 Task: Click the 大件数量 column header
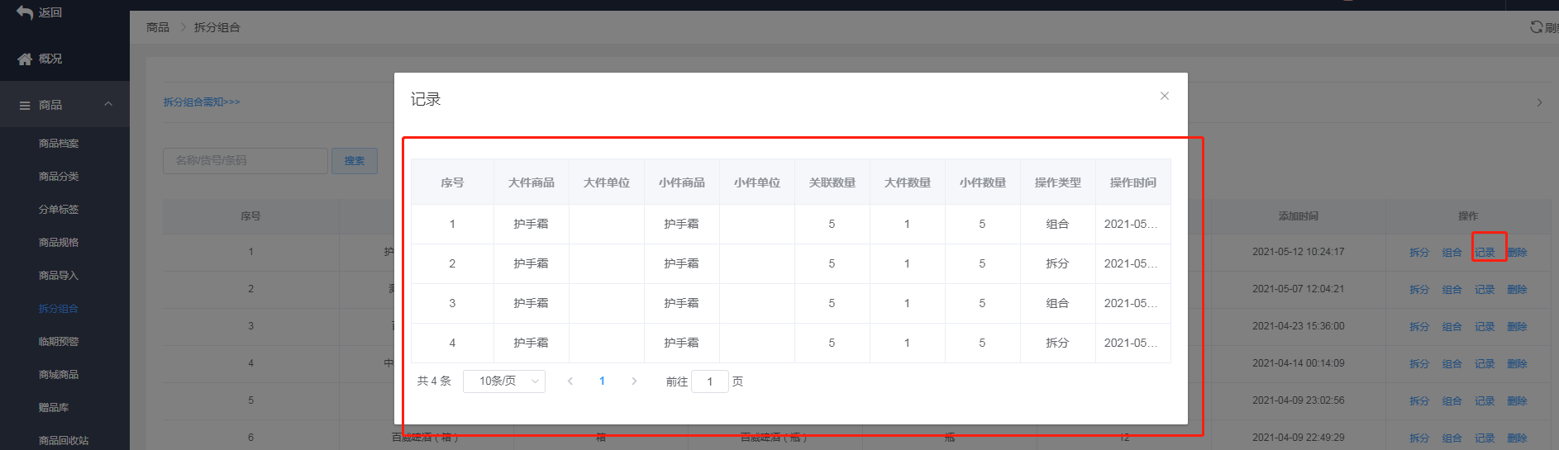tap(908, 182)
